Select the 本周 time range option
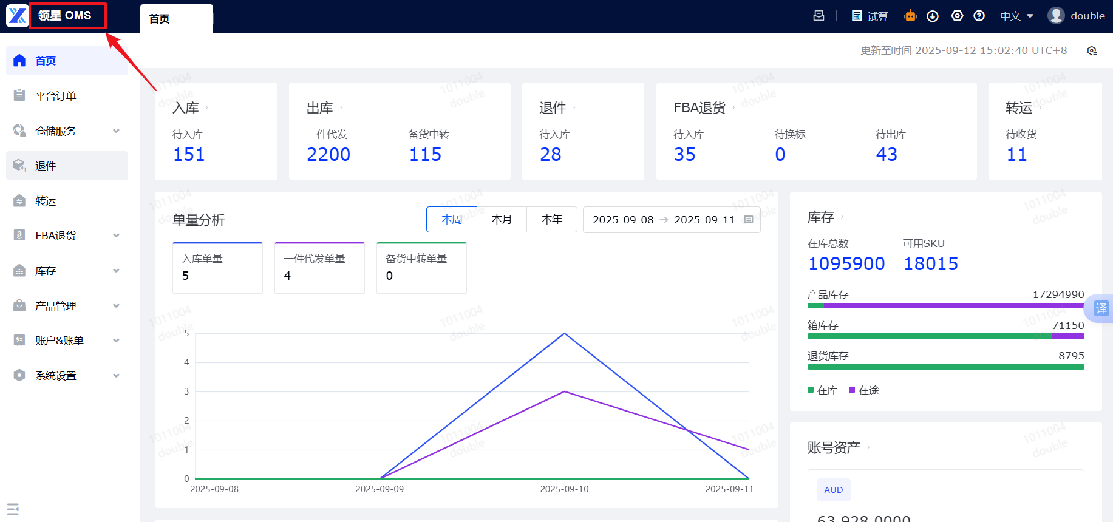The height and width of the screenshot is (522, 1113). (451, 219)
